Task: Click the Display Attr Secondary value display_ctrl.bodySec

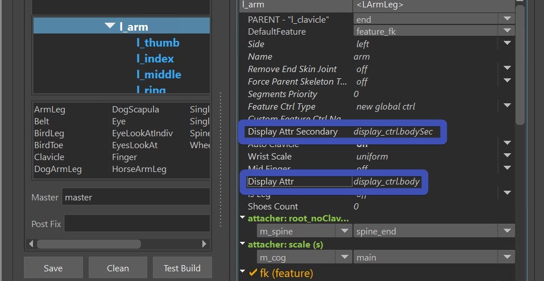Action: [x=393, y=132]
